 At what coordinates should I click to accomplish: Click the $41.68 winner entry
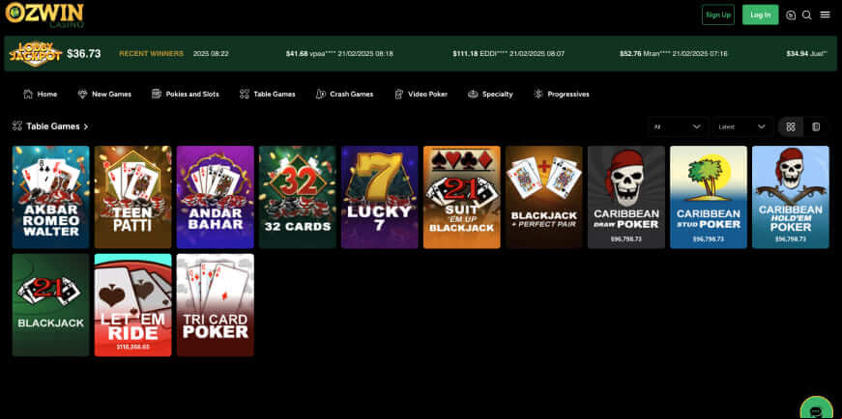[339, 54]
